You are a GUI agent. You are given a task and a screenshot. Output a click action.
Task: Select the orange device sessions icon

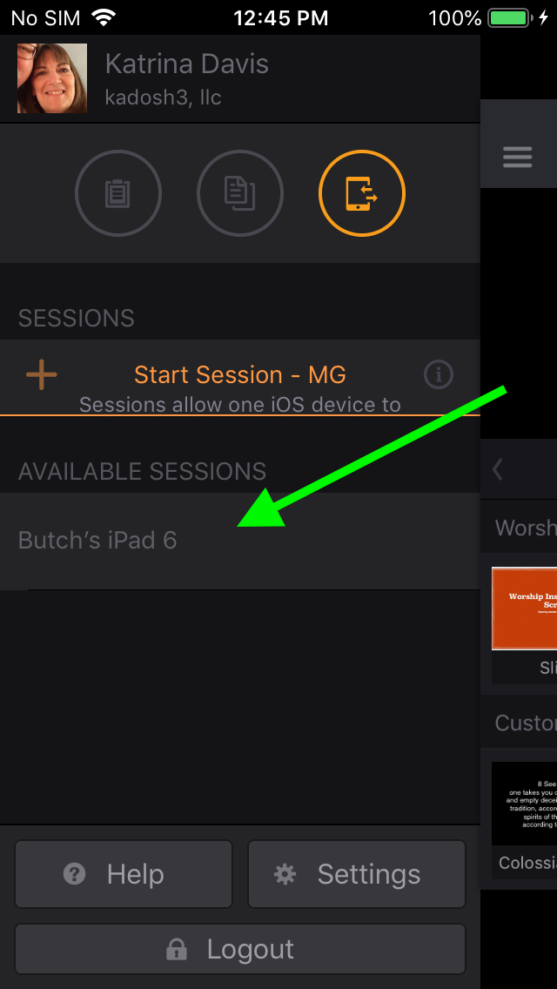[x=361, y=193]
